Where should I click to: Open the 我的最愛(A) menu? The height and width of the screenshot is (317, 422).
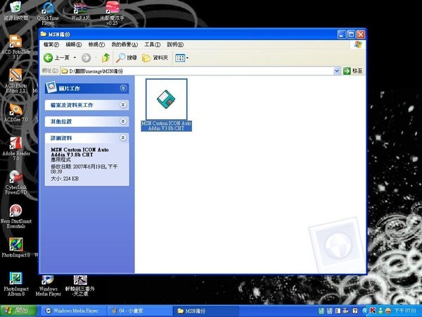click(x=124, y=44)
